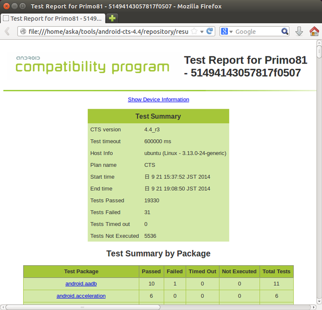Select the Tests Failed value 31
This screenshot has width=322, height=310.
[x=147, y=212]
